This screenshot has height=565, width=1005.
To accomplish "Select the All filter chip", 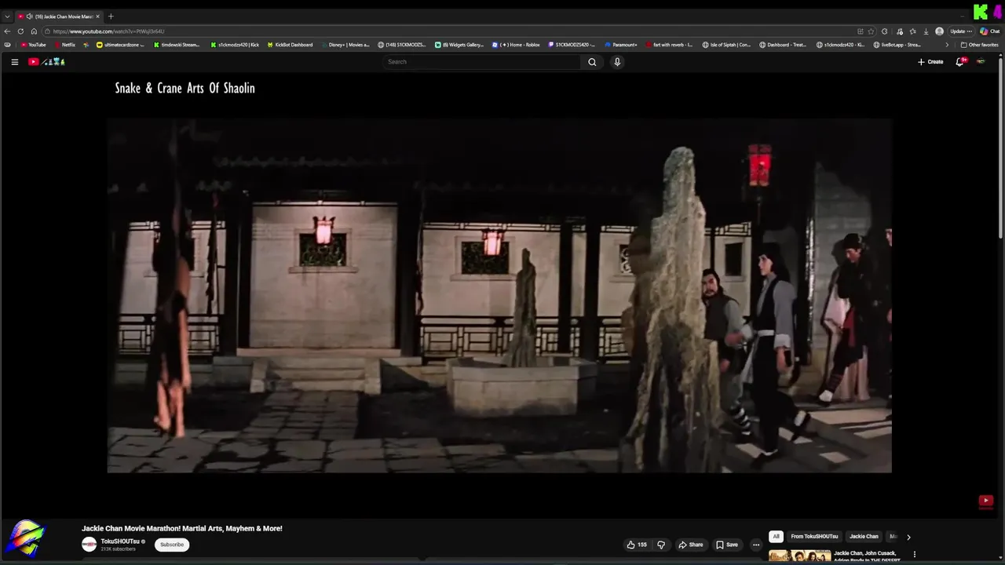I will click(x=776, y=537).
